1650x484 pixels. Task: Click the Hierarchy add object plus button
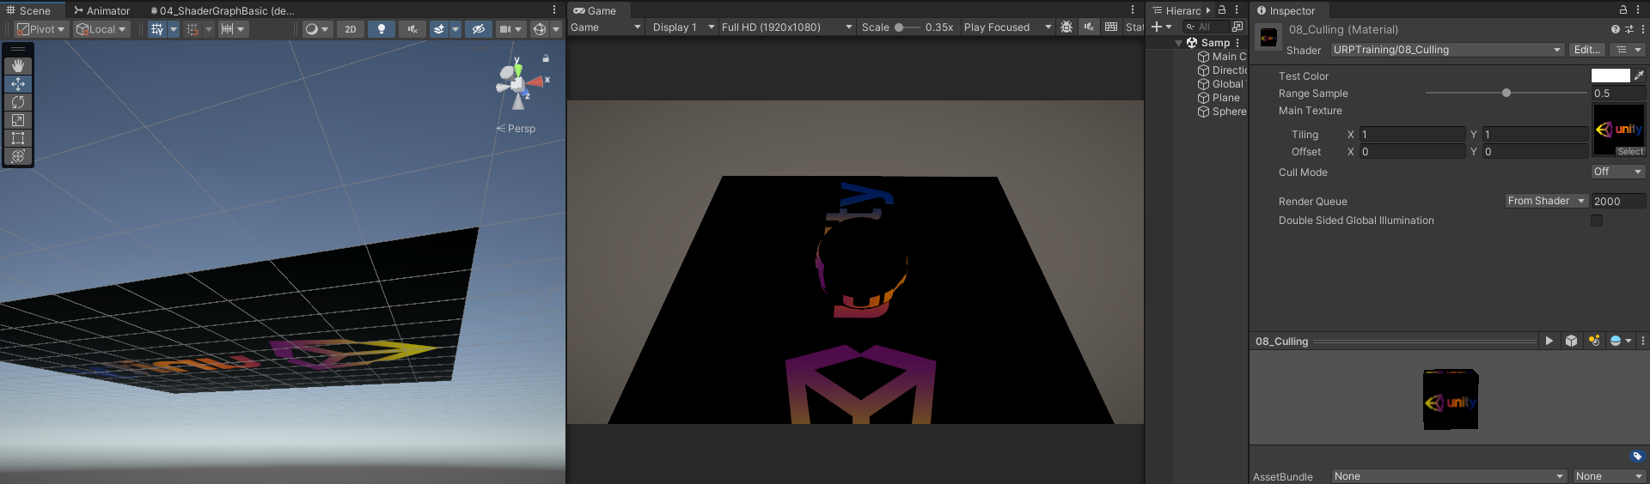[x=1162, y=27]
